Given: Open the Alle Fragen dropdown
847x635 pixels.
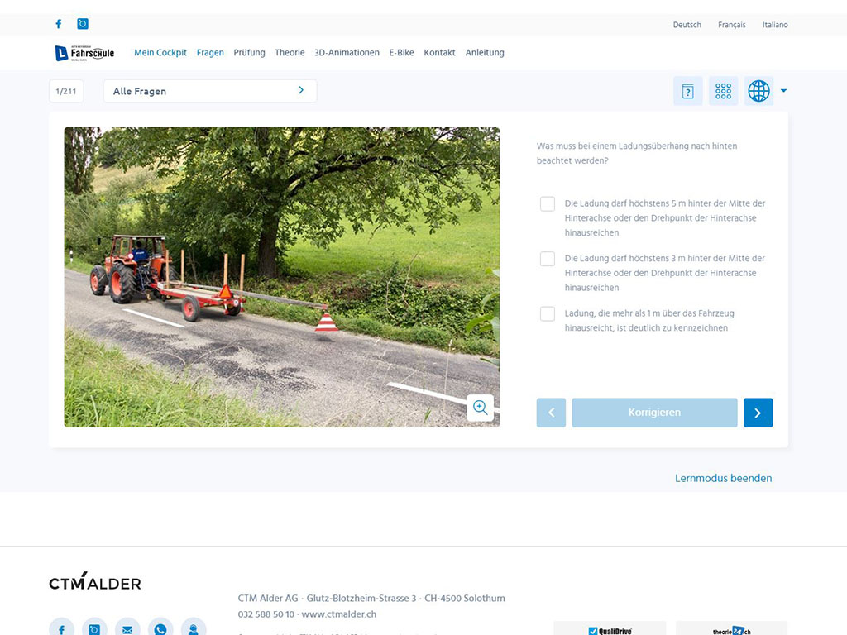Looking at the screenshot, I should (x=210, y=91).
